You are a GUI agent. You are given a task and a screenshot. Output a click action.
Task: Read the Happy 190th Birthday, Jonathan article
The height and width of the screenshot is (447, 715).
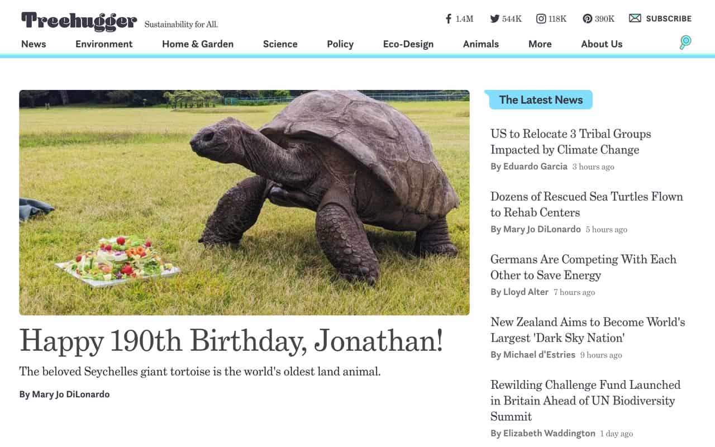coord(231,340)
